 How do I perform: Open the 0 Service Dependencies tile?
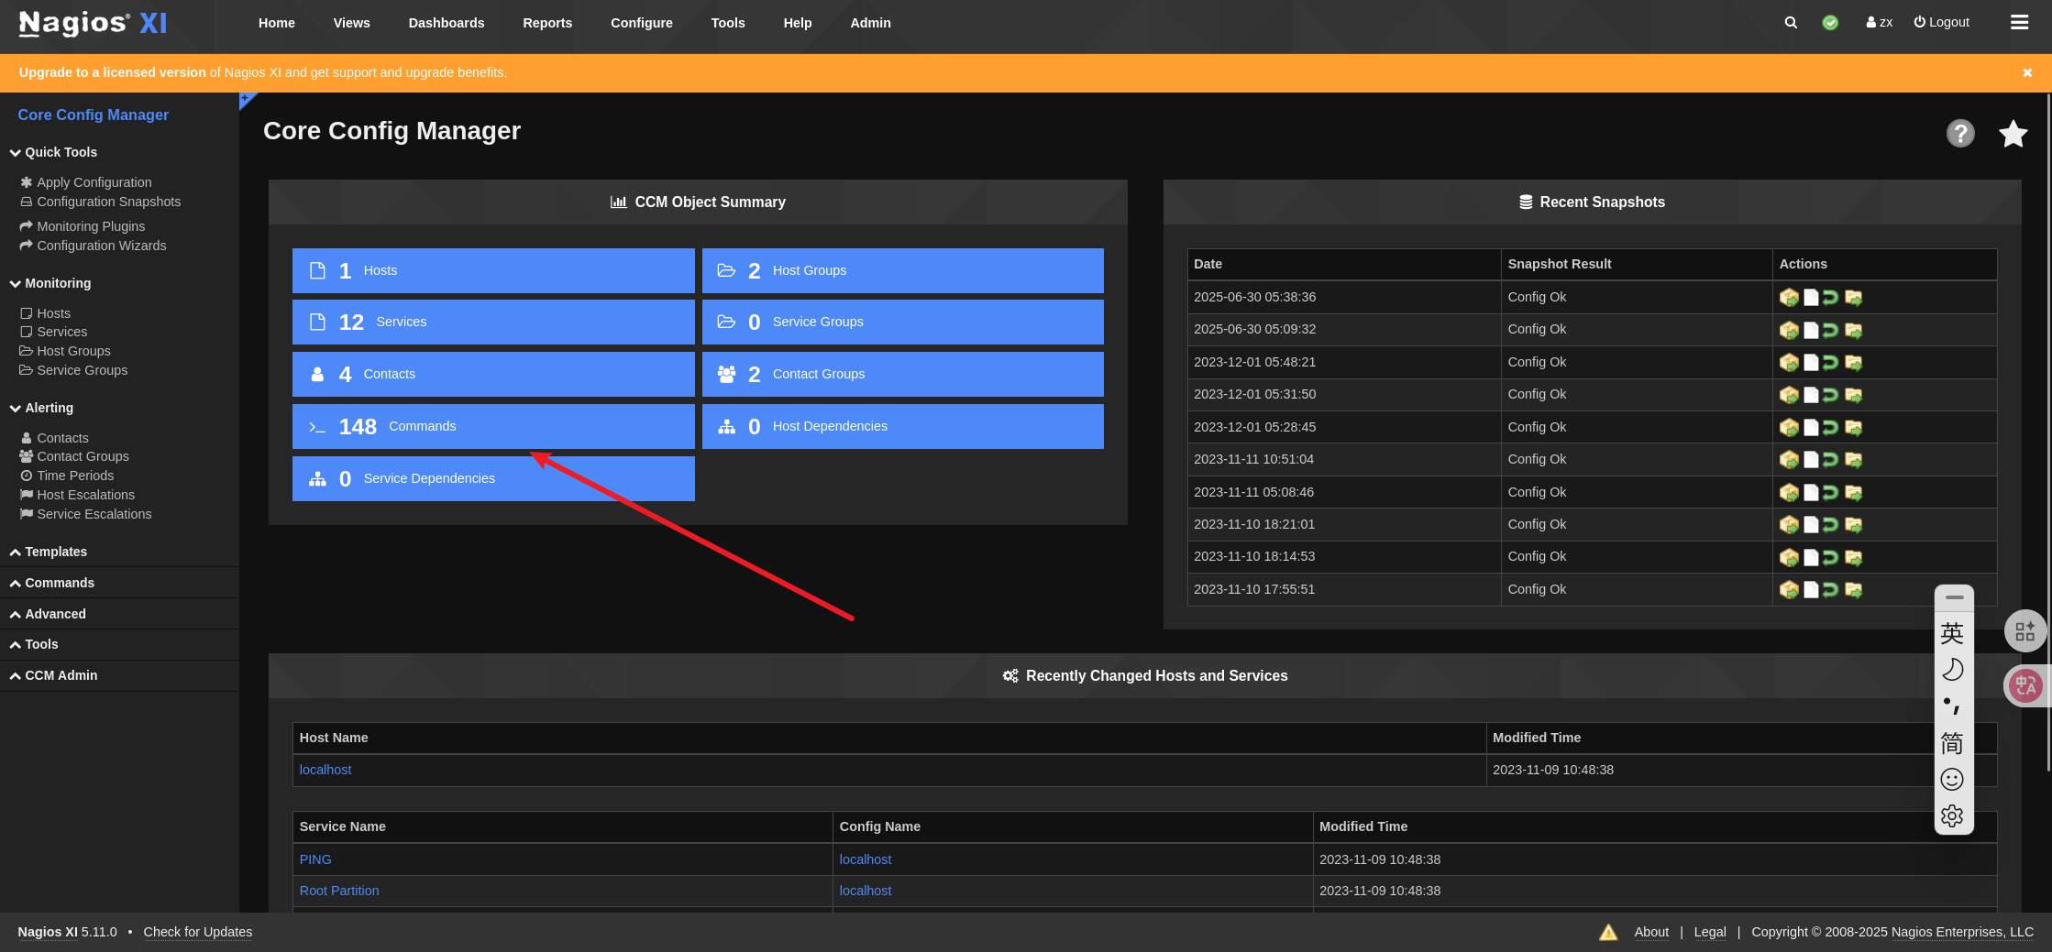tap(493, 478)
